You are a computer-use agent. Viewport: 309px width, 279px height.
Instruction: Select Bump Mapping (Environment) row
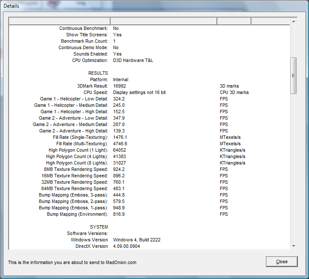point(77,214)
